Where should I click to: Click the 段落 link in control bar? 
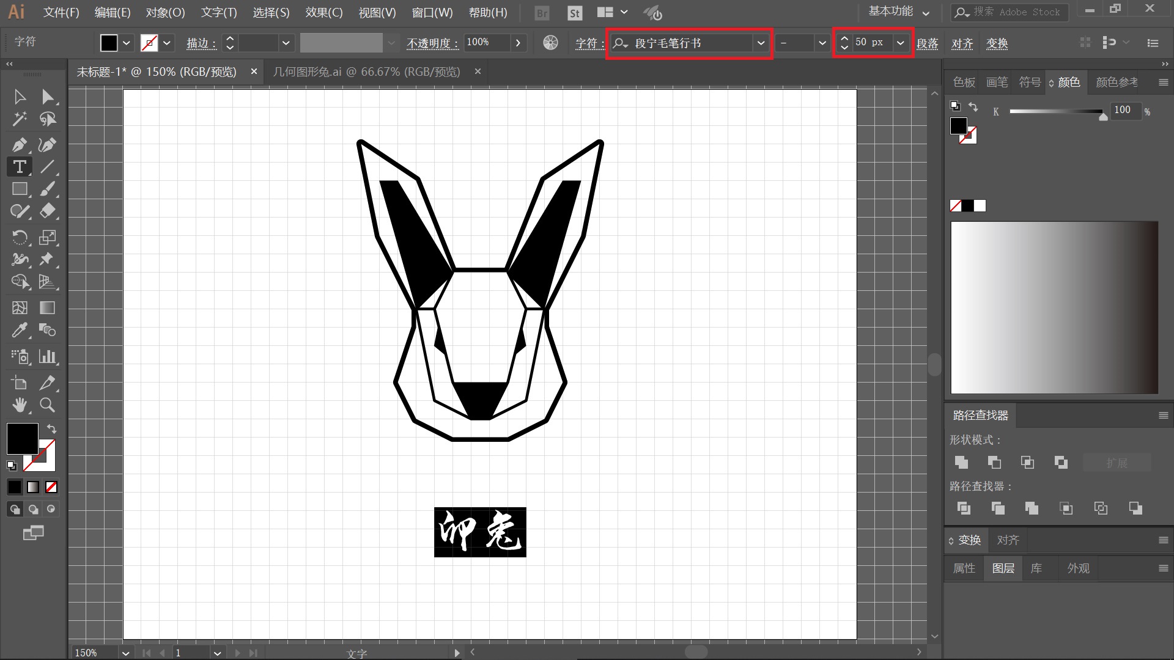coord(927,43)
